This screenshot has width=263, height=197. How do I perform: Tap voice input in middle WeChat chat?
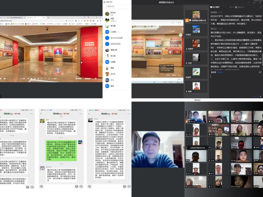pyautogui.click(x=41, y=186)
